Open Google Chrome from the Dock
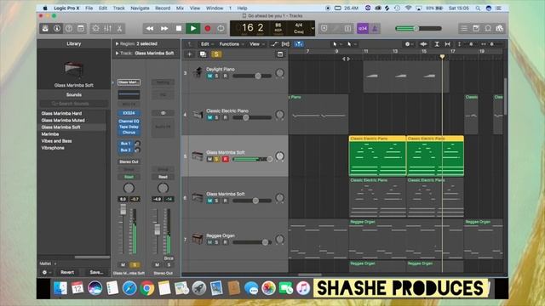545x306 pixels. [147, 288]
